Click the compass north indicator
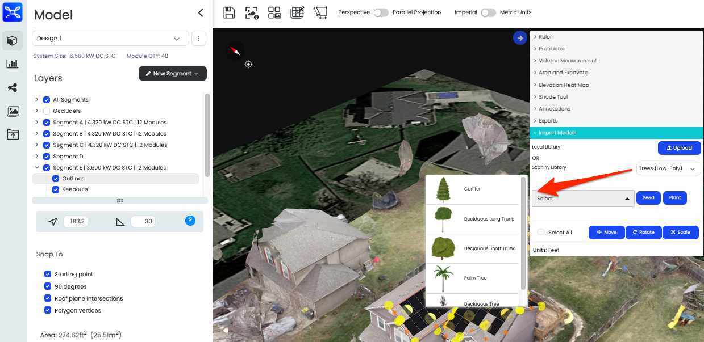This screenshot has height=342, width=704. 235,52
